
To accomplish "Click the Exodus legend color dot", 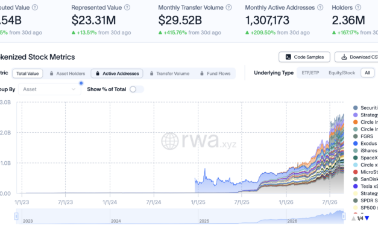I will pos(355,144).
